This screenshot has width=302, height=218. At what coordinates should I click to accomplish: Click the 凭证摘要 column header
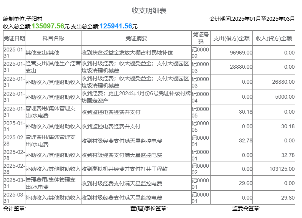136,38
